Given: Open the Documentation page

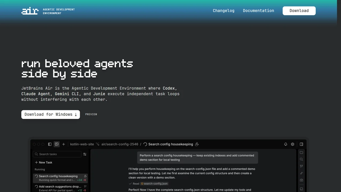Looking at the screenshot, I should click(258, 11).
